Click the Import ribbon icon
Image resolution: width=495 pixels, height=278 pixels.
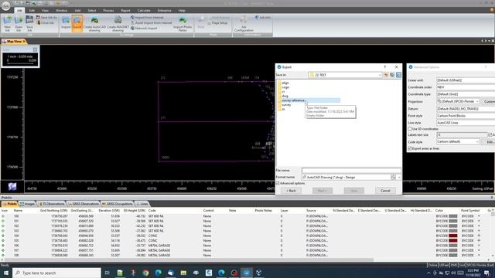point(66,23)
